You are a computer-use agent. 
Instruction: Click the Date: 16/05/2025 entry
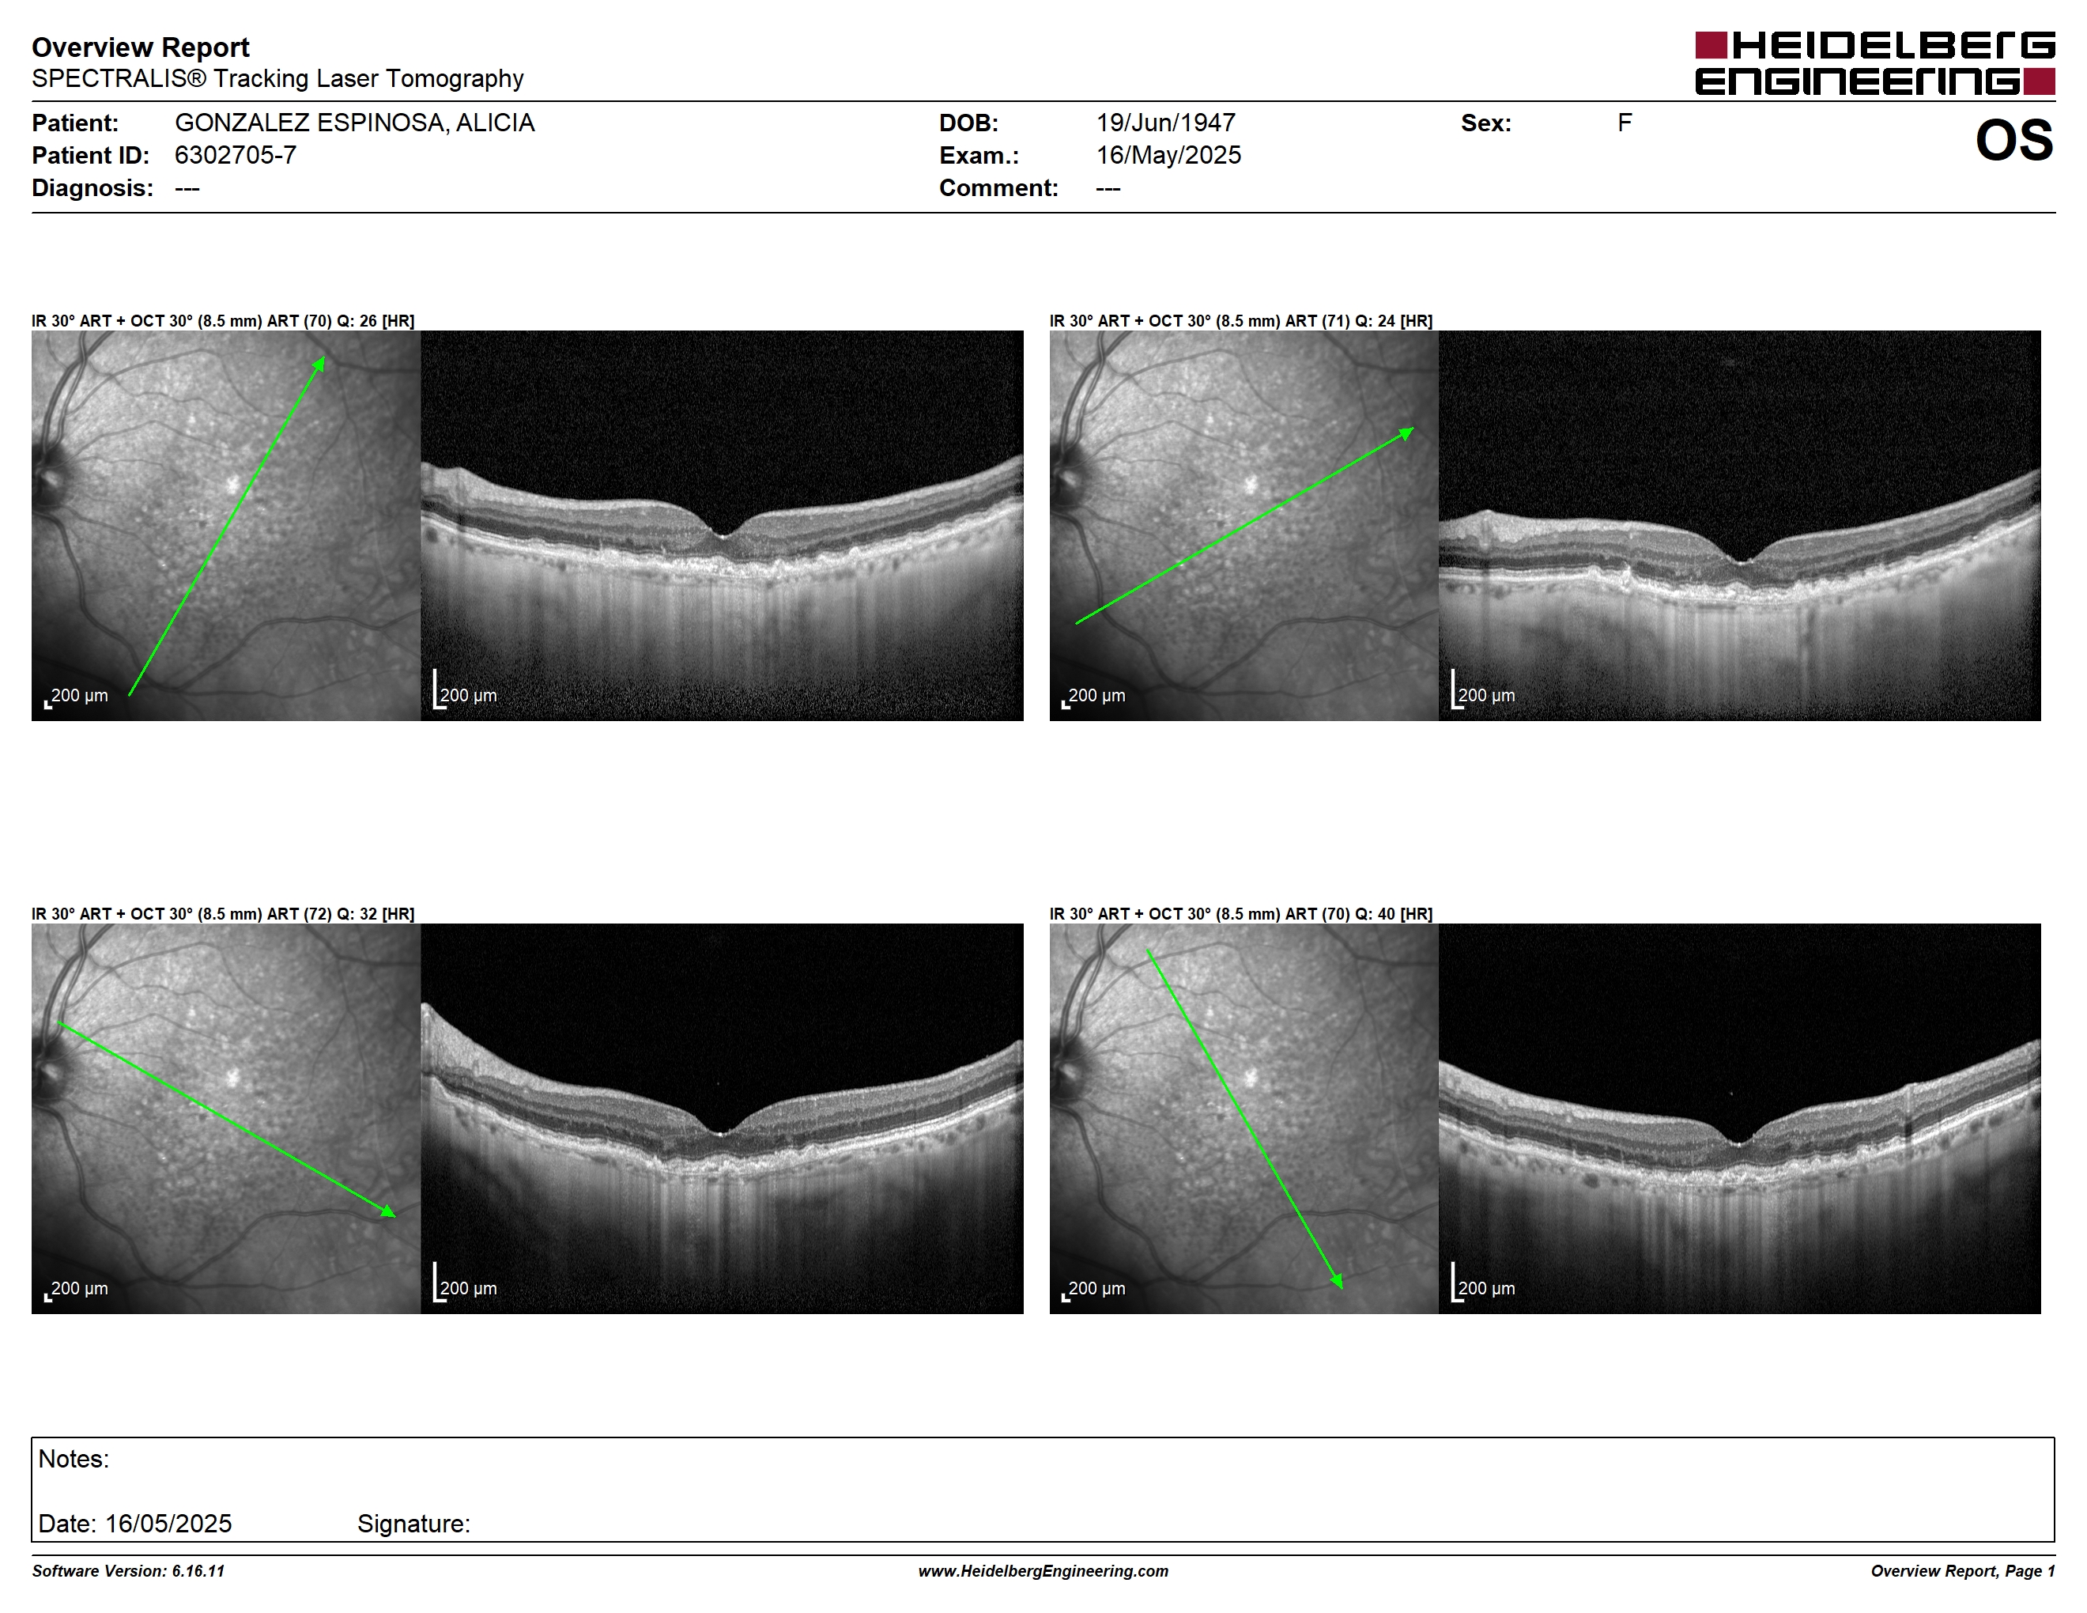coord(134,1523)
